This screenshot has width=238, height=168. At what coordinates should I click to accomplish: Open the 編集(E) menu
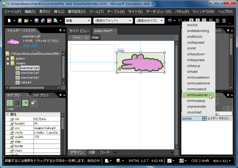coord(30,12)
